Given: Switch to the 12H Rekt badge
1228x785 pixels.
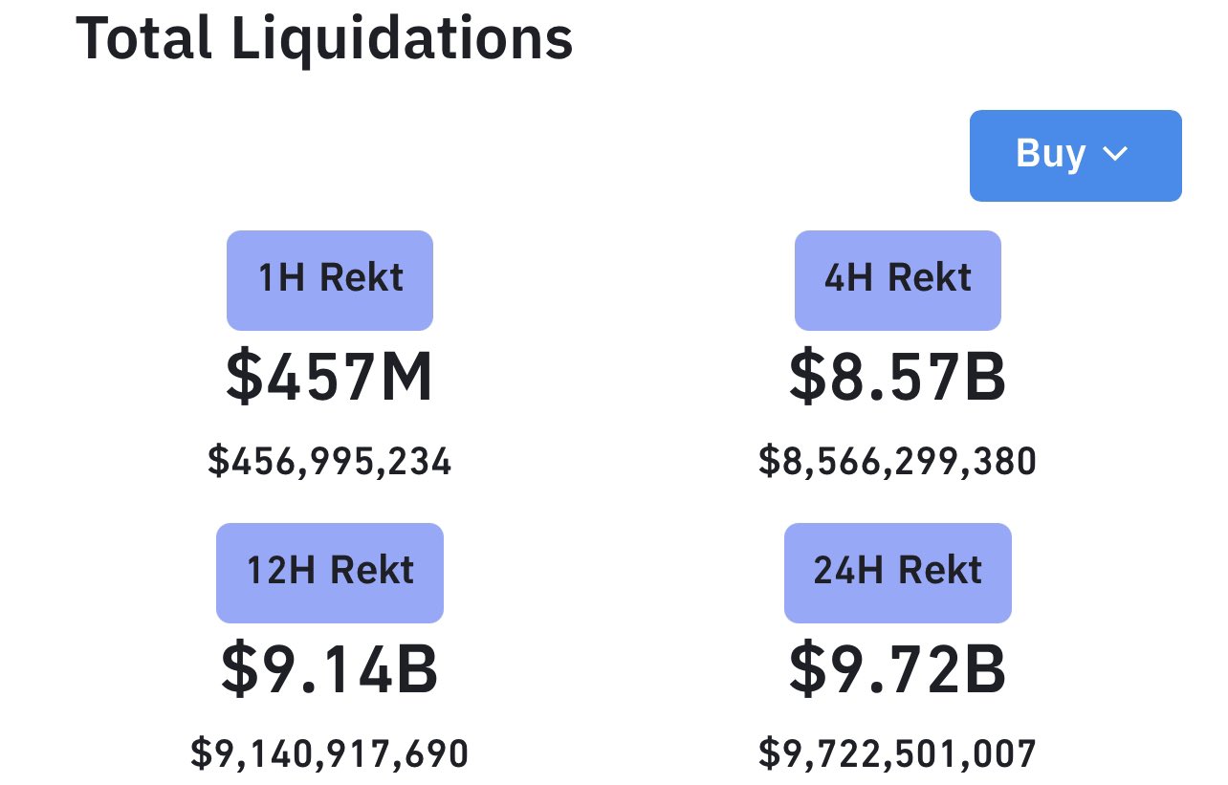Looking at the screenshot, I should click(x=330, y=572).
